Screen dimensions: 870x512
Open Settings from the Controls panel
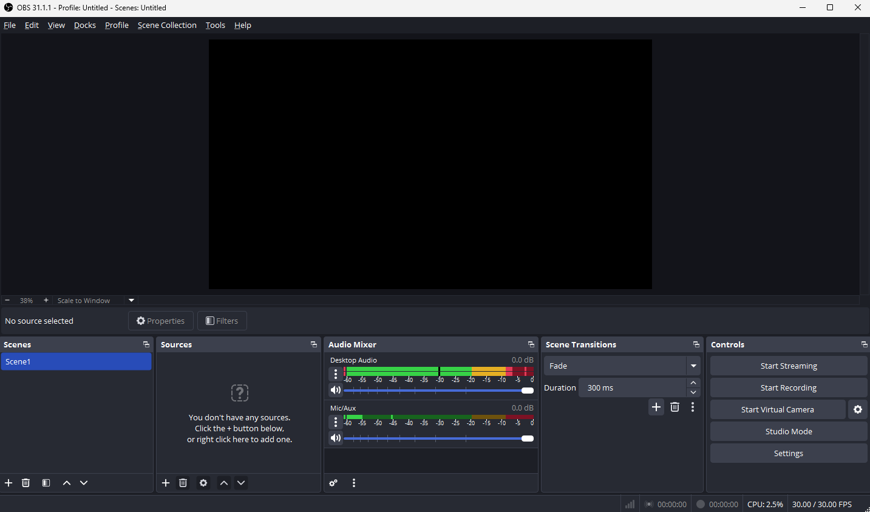click(788, 453)
